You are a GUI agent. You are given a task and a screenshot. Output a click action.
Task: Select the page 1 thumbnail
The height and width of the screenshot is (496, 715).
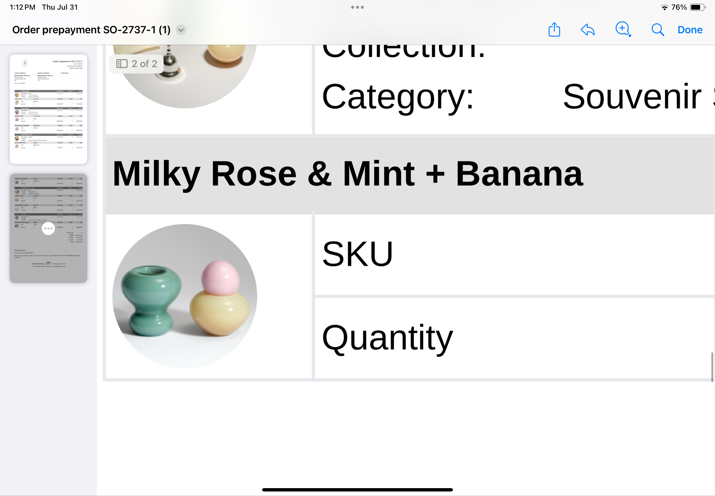point(48,109)
